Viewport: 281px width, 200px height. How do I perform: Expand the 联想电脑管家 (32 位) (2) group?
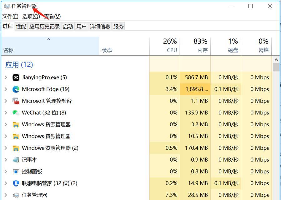click(6, 183)
